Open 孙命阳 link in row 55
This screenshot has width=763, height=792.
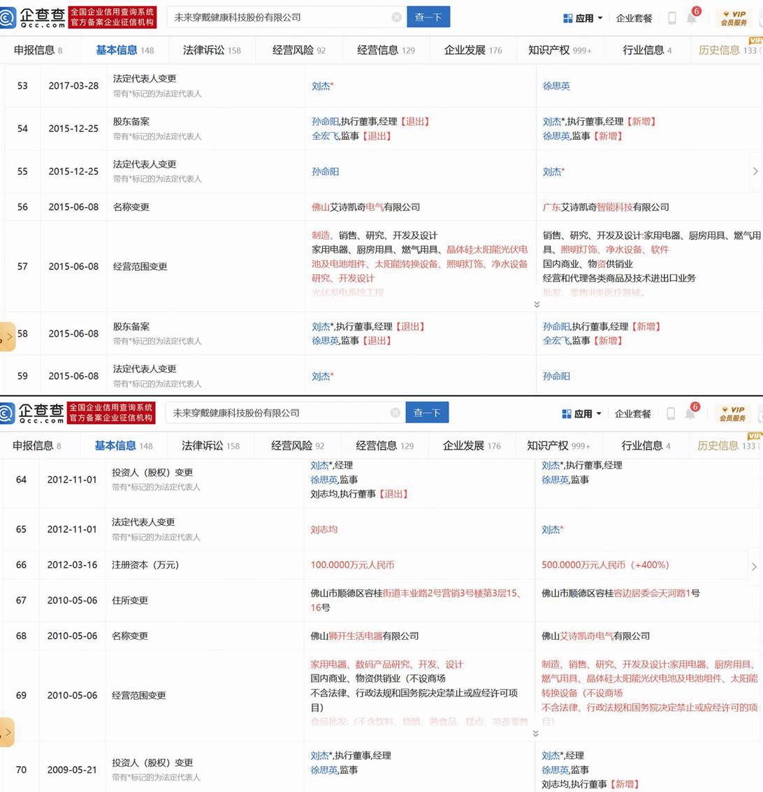pyautogui.click(x=325, y=171)
